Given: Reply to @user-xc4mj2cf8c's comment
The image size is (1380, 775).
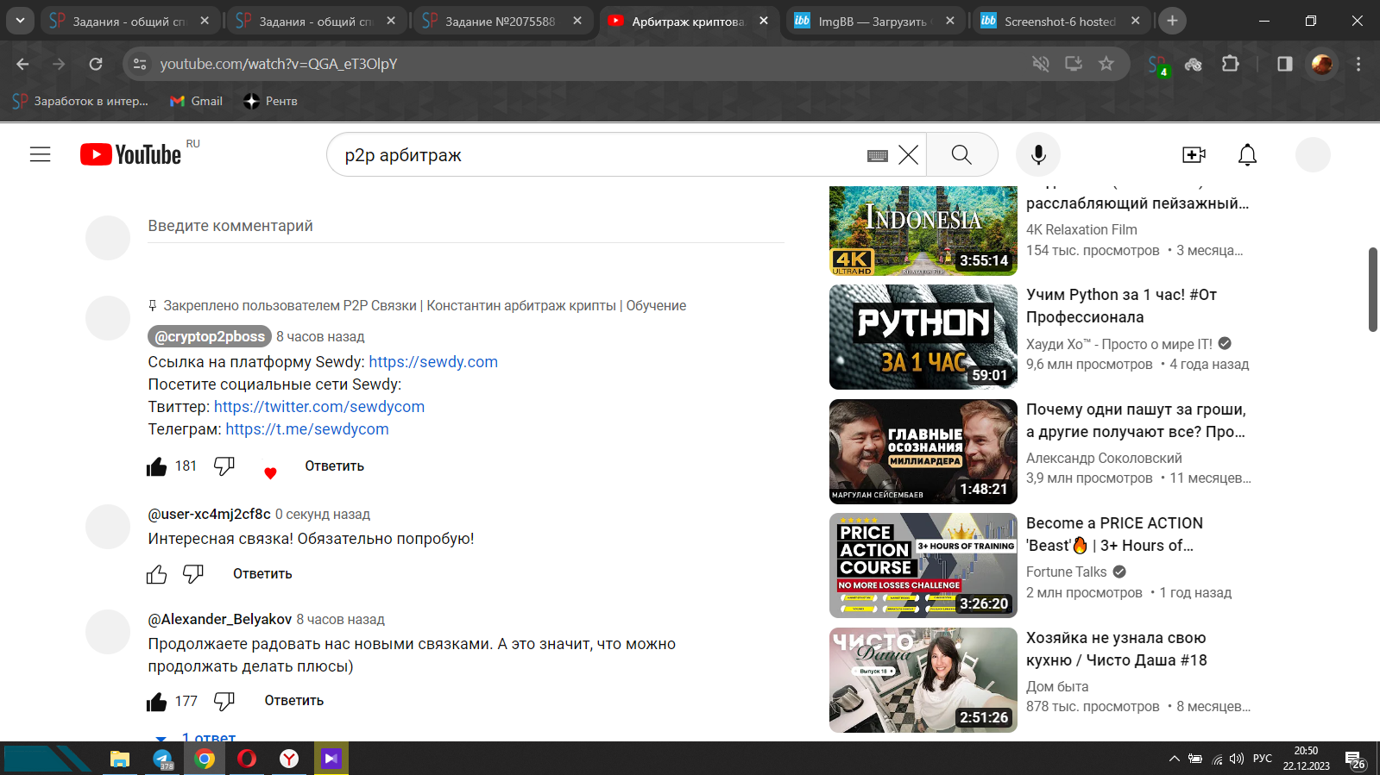Looking at the screenshot, I should pyautogui.click(x=262, y=574).
